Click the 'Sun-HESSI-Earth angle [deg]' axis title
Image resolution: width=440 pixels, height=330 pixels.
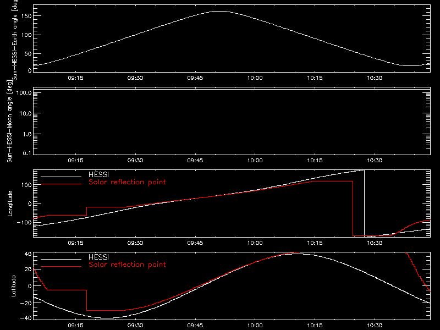click(15, 39)
